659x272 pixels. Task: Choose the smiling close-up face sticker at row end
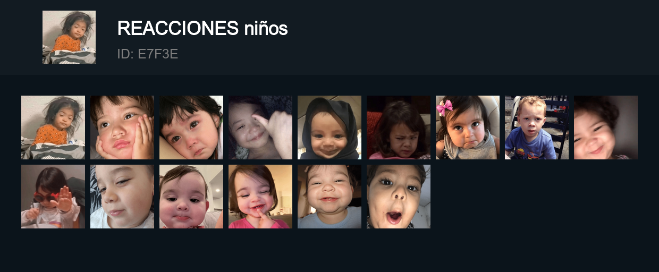point(606,127)
